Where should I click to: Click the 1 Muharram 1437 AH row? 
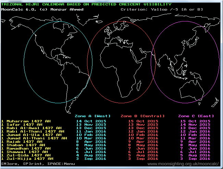click(25, 121)
